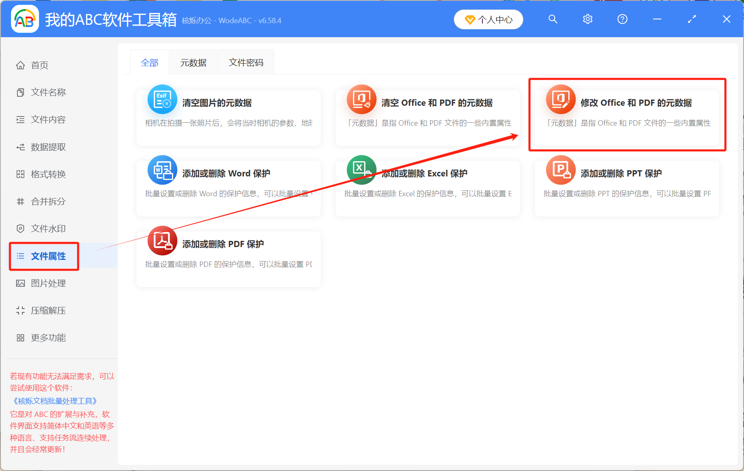Image resolution: width=744 pixels, height=471 pixels.
Task: Select the 修改 Office 和 PDF 的元数据 pen icon
Action: [560, 100]
